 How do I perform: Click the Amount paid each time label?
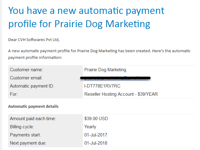coord(33,119)
